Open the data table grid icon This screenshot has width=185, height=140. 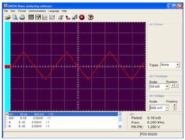point(31,17)
